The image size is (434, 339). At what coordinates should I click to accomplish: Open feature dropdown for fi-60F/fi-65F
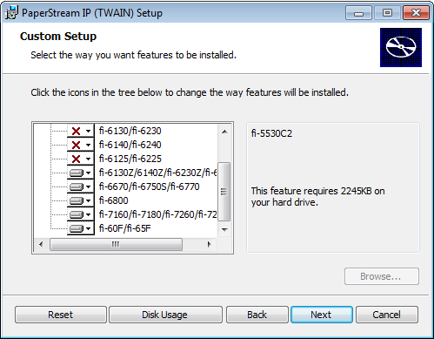[x=81, y=228]
